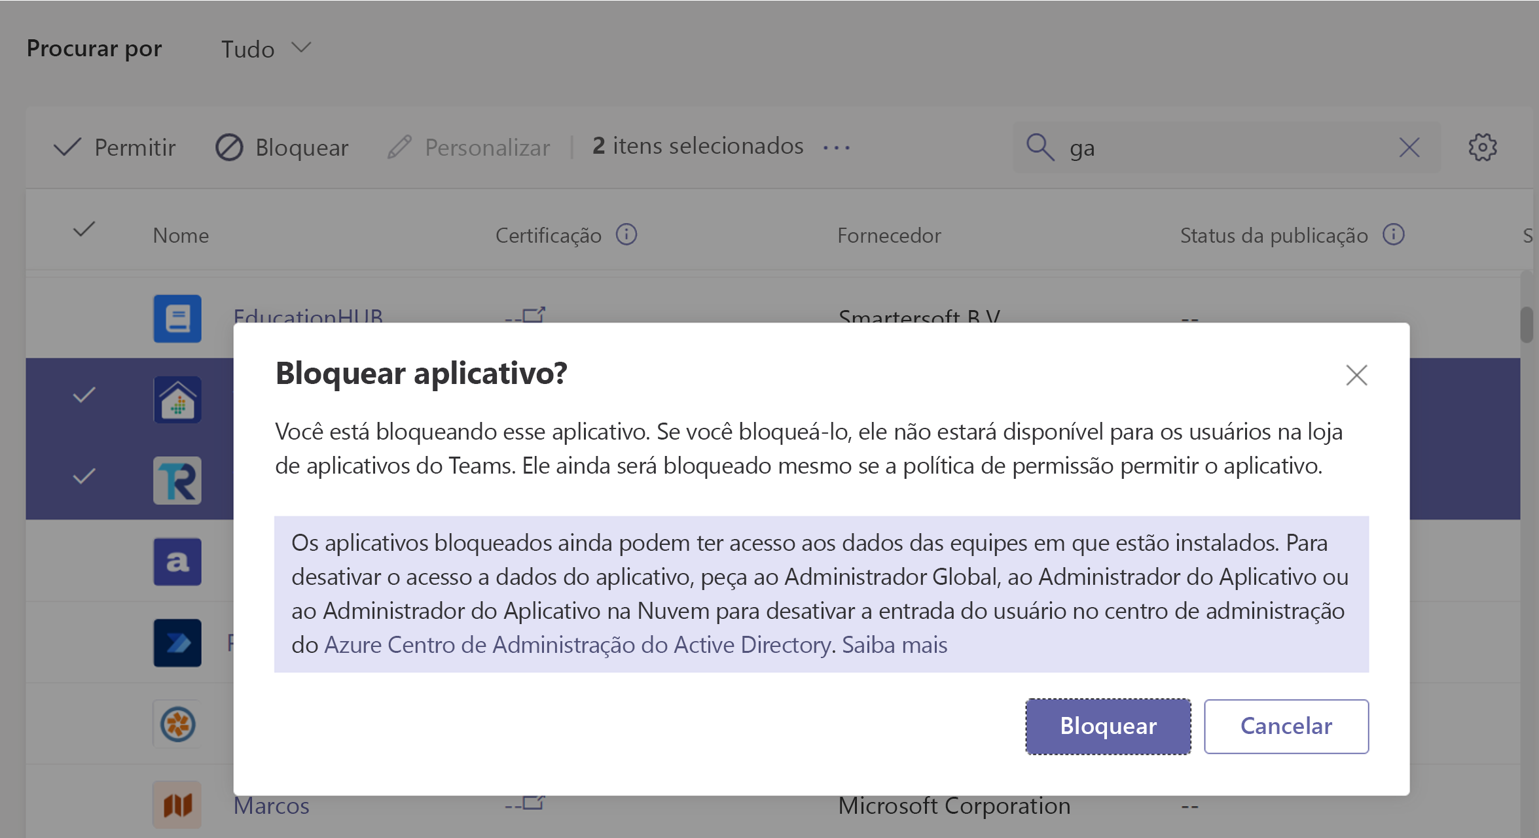Deselect the house-icon app row checkmark
The height and width of the screenshot is (838, 1539).
pos(84,395)
